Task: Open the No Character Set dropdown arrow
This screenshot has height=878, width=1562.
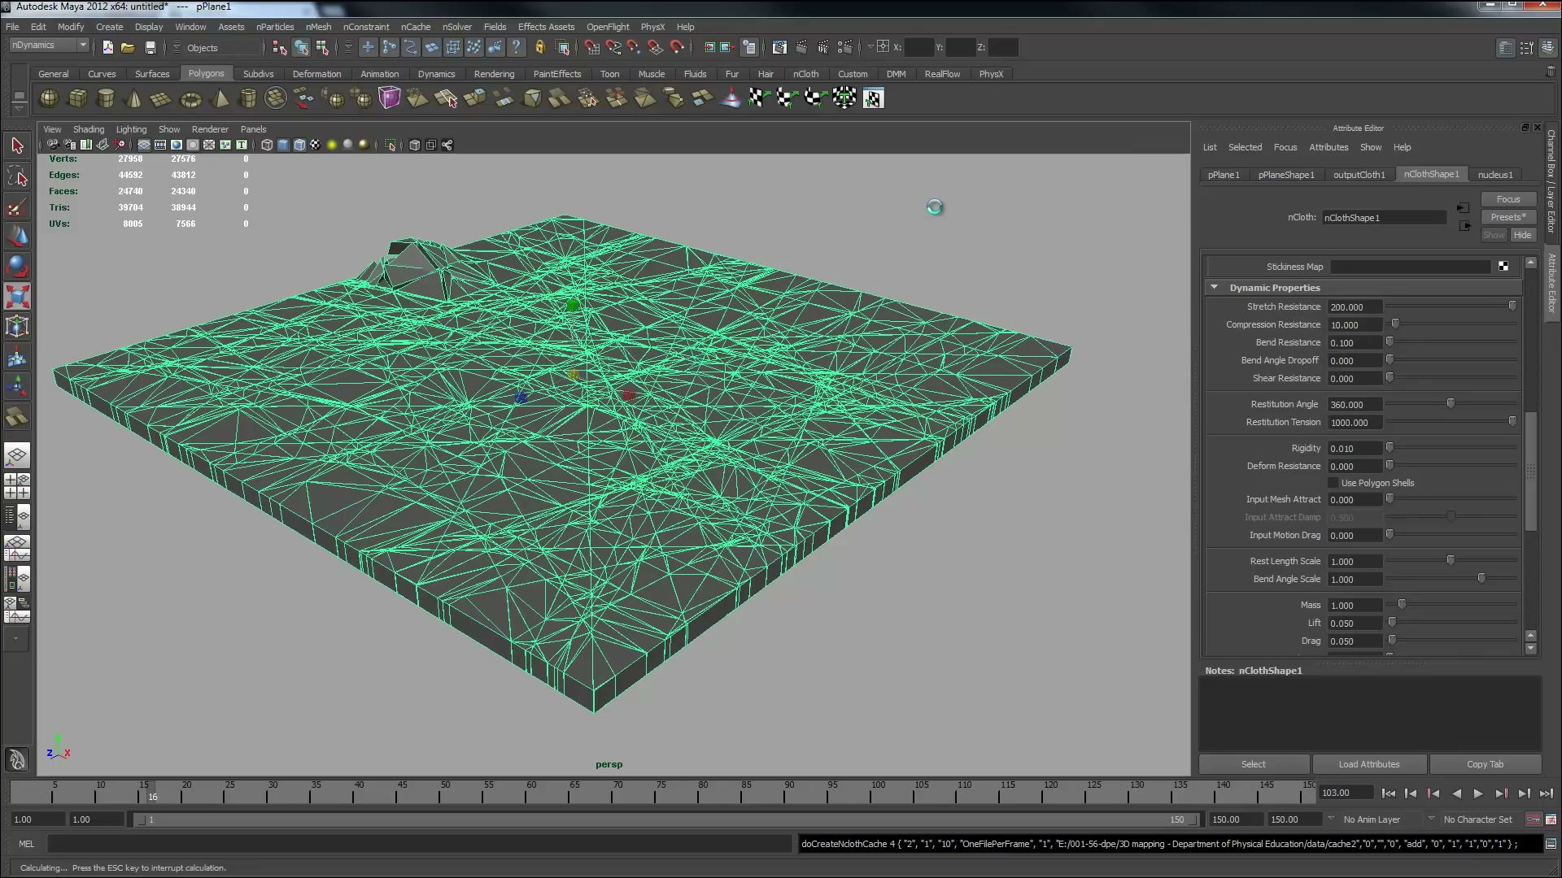Action: click(x=1431, y=819)
